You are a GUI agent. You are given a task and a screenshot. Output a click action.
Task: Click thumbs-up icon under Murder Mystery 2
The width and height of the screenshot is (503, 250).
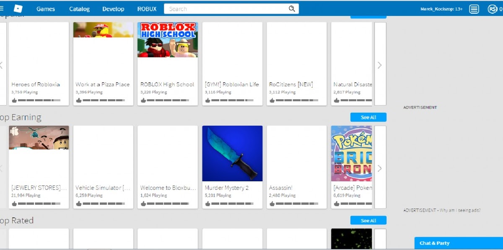[x=207, y=204]
